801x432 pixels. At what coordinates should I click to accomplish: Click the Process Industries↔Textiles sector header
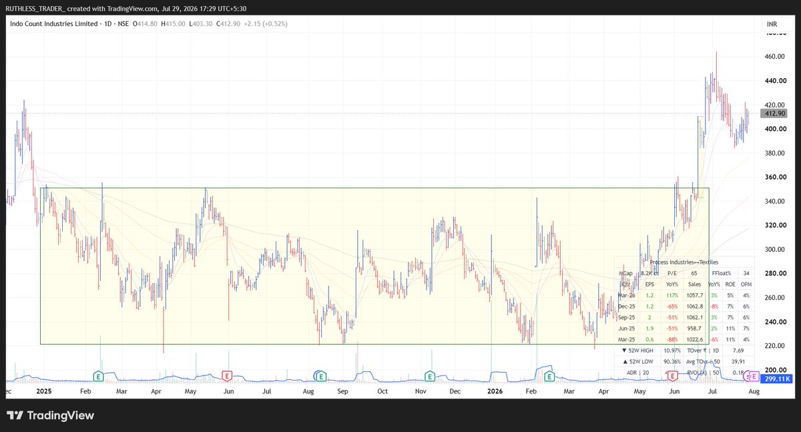tap(684, 262)
